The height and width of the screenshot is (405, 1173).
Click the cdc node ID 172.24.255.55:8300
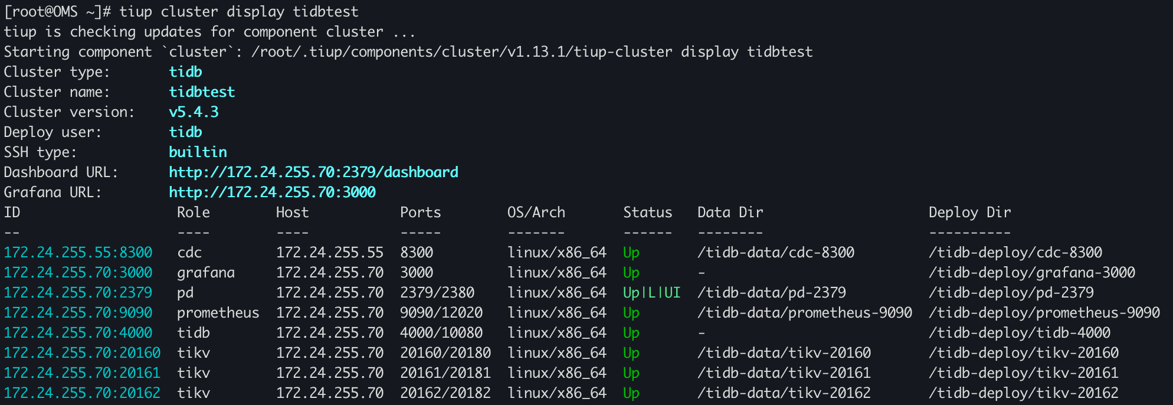[x=78, y=253]
